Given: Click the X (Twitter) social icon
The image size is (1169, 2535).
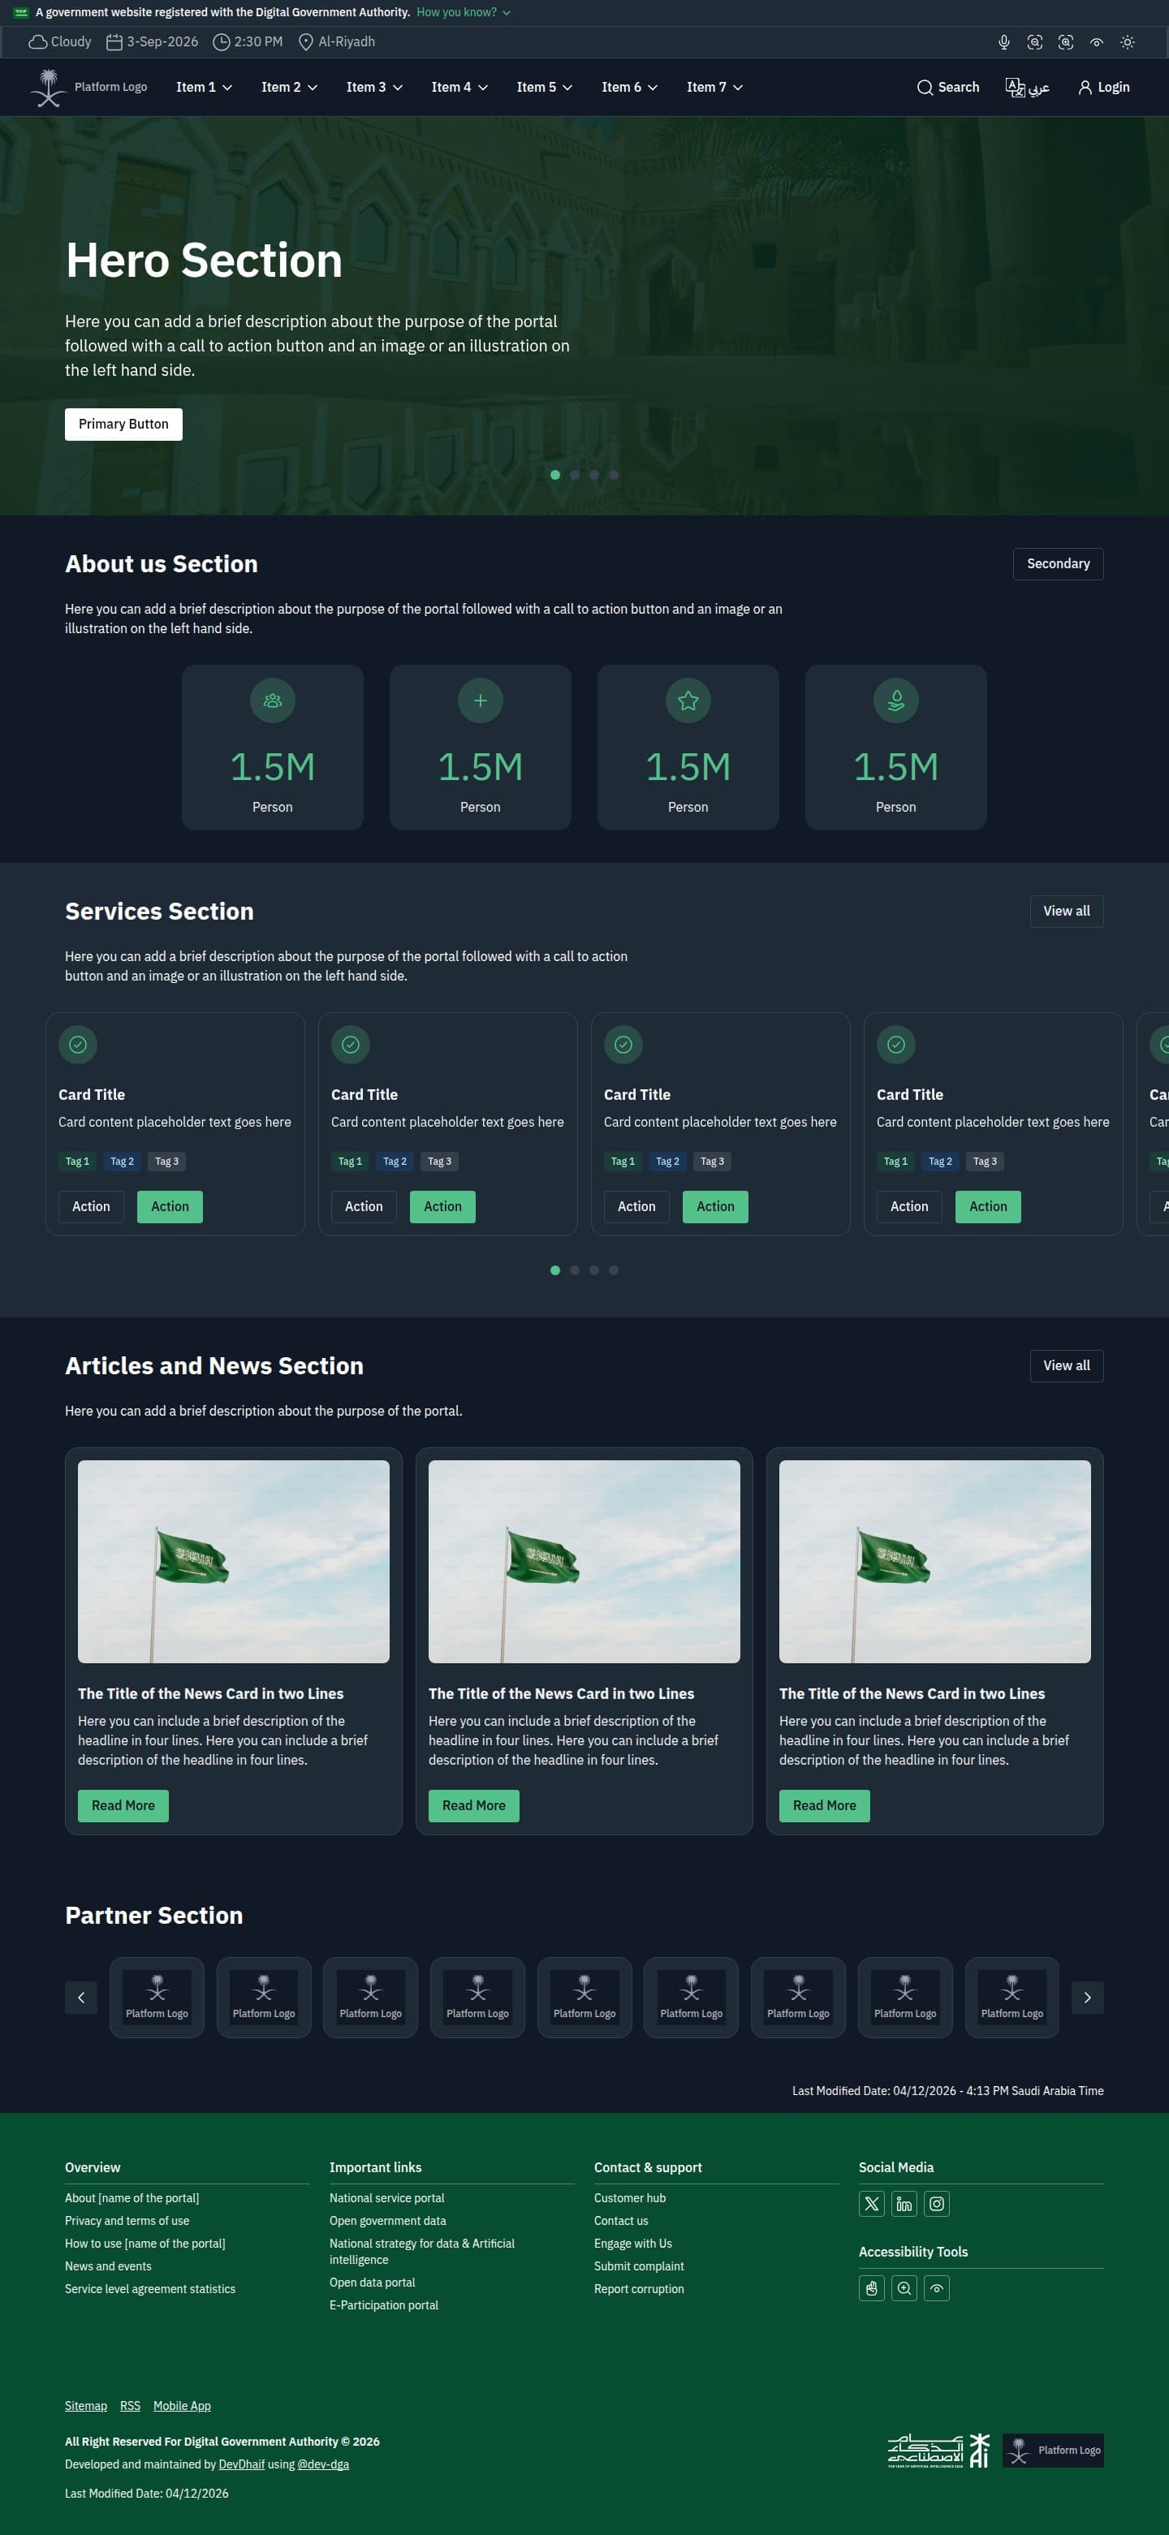Looking at the screenshot, I should [872, 2205].
